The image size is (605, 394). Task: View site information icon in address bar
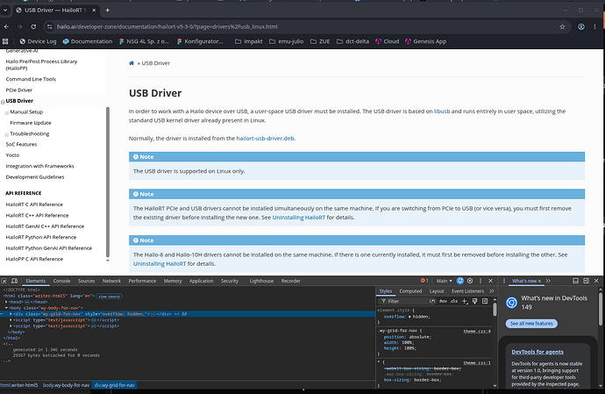point(49,26)
